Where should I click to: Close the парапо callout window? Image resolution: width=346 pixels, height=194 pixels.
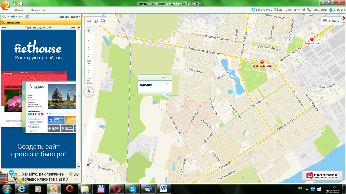click(x=168, y=78)
